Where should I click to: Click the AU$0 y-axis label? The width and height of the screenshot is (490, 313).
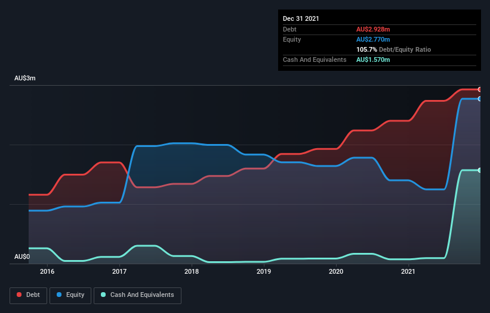point(22,256)
